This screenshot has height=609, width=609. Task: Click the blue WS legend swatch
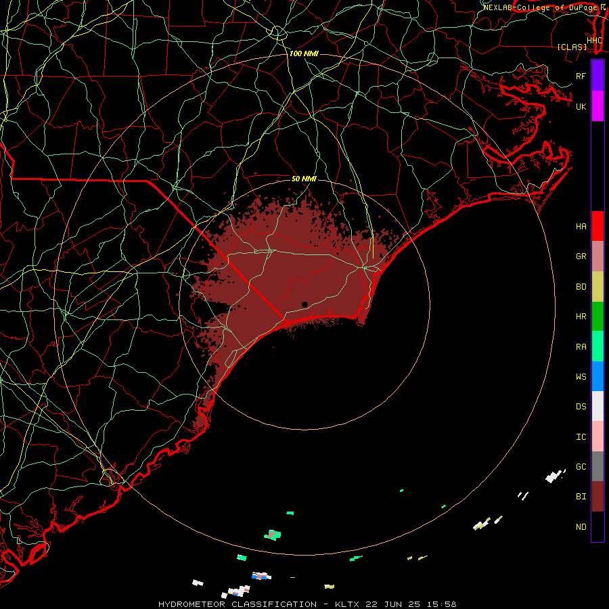pyautogui.click(x=597, y=376)
